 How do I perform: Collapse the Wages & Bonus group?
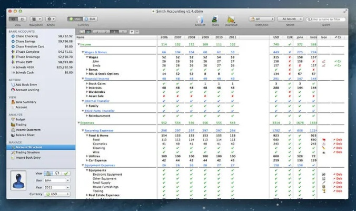pos(83,52)
